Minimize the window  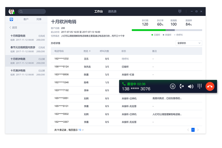(x=192, y=11)
